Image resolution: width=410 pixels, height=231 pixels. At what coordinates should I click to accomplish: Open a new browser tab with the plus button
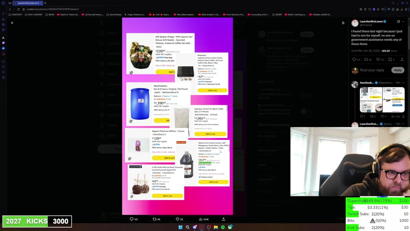coord(45,3)
